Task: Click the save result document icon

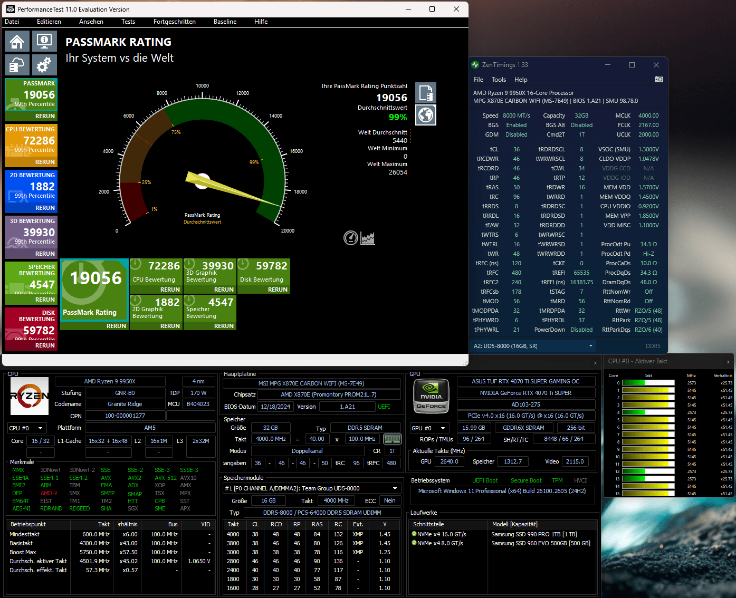Action: coord(426,93)
